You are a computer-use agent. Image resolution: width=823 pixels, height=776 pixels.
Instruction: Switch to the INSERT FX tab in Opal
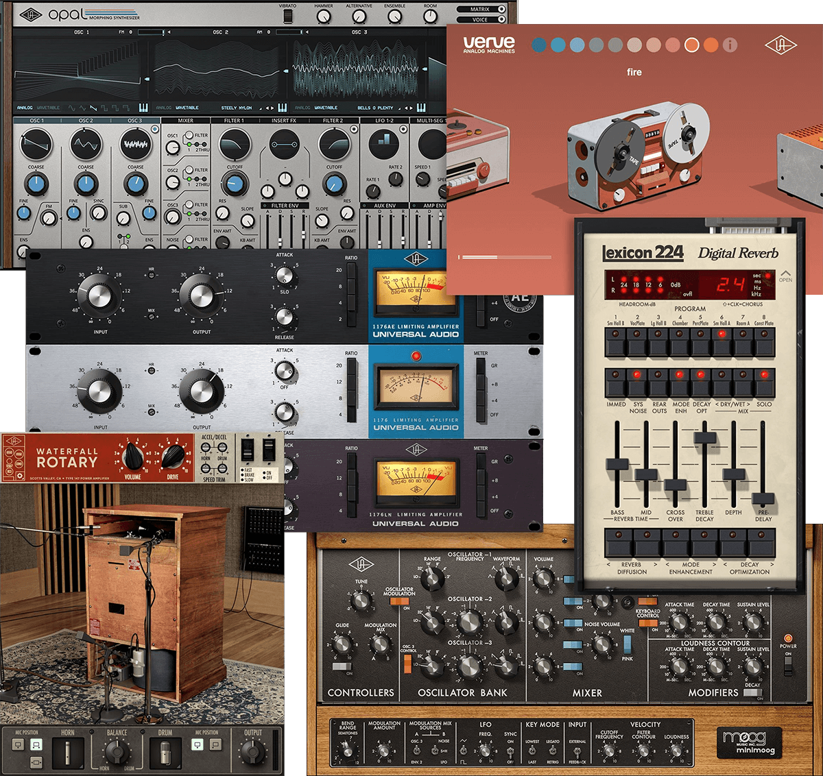(284, 121)
